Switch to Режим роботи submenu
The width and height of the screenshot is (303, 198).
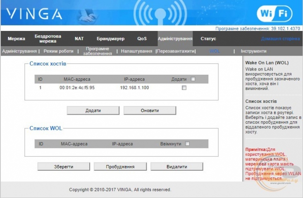(58, 51)
